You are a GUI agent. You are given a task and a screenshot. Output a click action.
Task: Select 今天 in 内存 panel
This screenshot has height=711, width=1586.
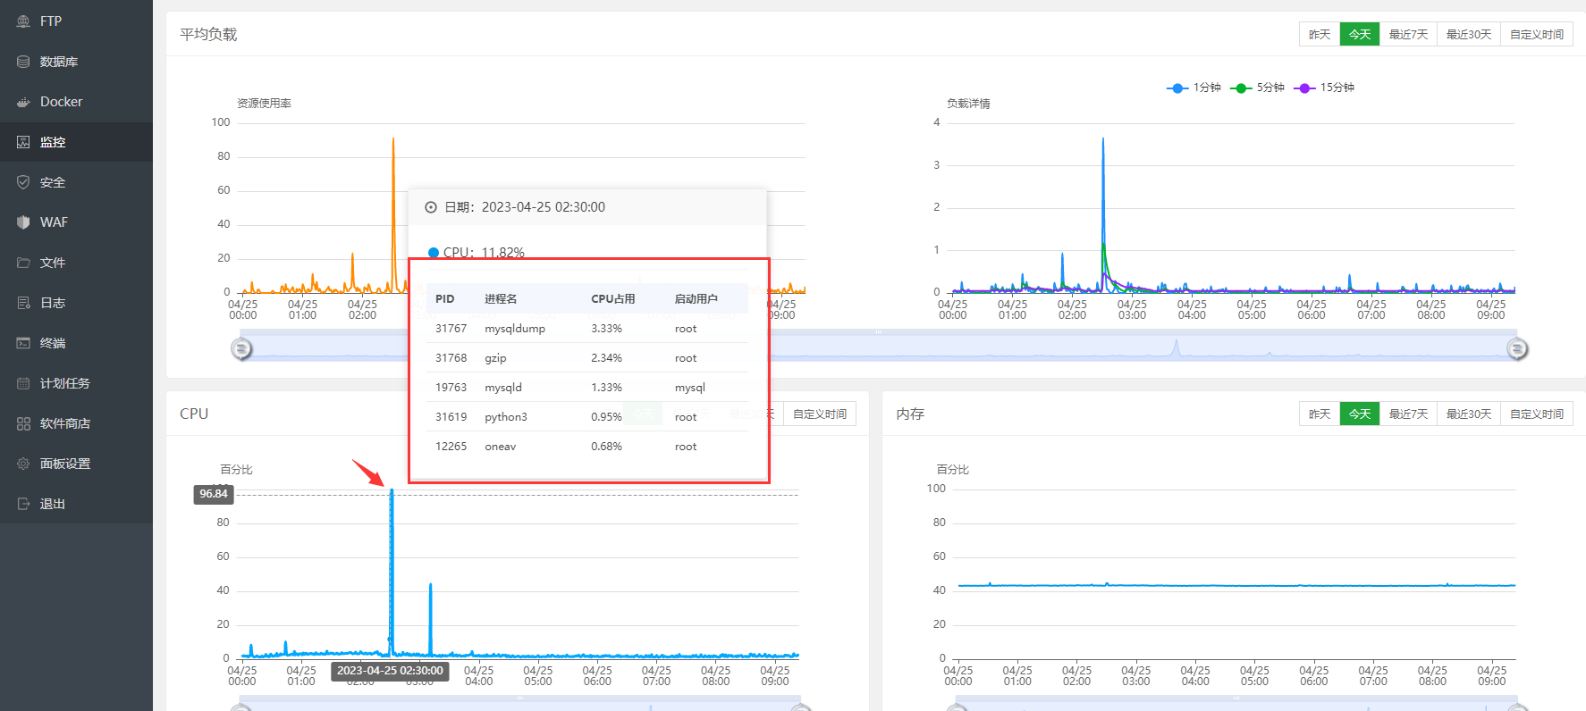(x=1360, y=414)
